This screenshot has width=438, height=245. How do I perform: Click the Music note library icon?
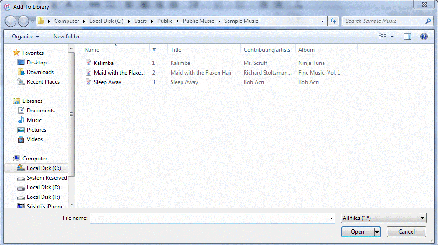point(21,120)
